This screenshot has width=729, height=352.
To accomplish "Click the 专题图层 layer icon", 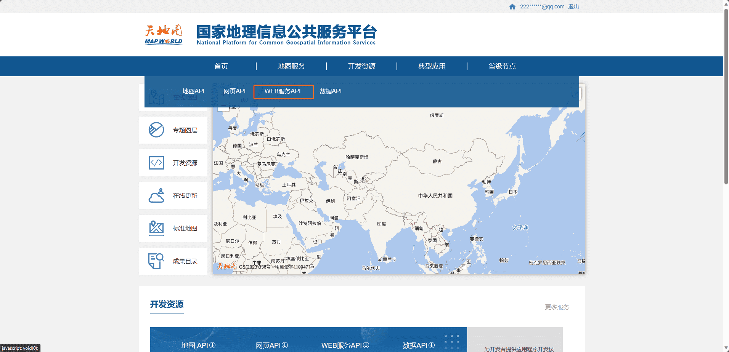I will pyautogui.click(x=156, y=130).
